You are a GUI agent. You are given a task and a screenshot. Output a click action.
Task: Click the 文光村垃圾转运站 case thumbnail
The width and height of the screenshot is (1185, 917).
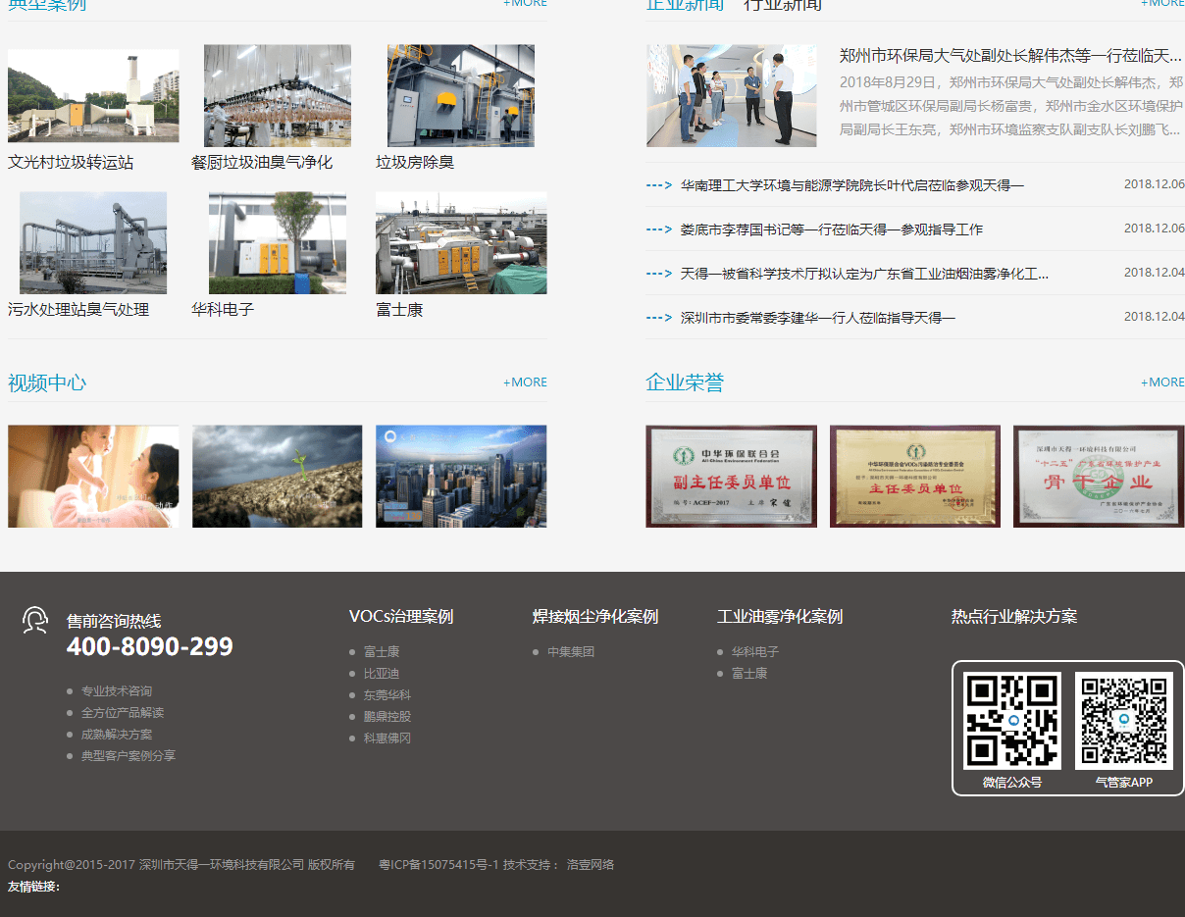point(92,95)
